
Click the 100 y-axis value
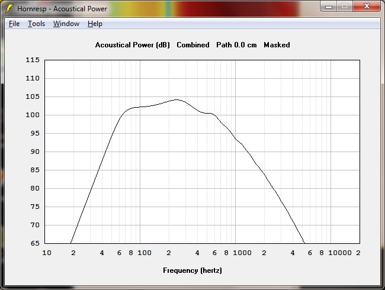point(33,115)
